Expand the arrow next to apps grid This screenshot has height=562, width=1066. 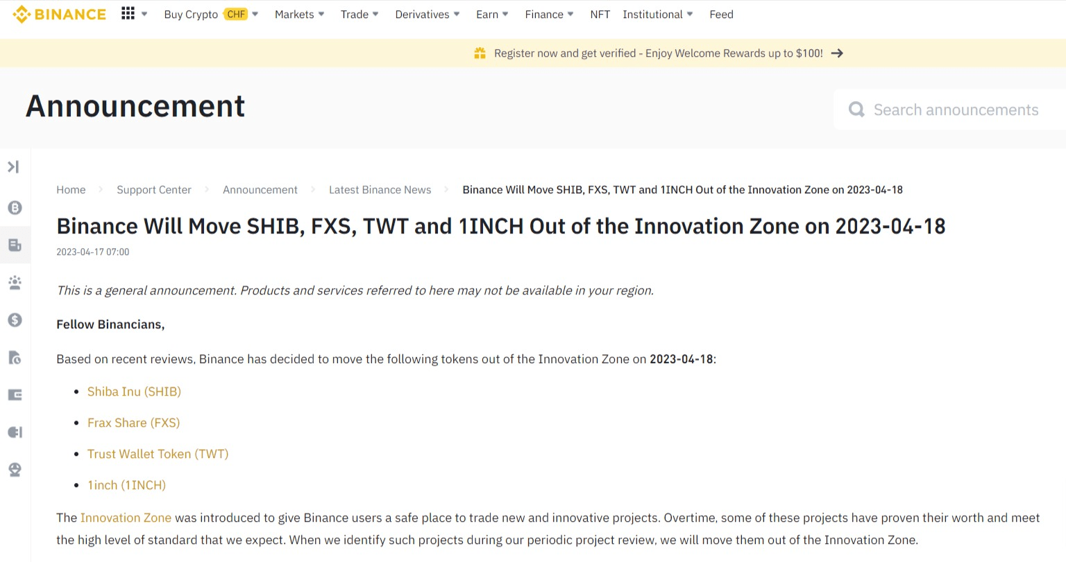coord(144,14)
